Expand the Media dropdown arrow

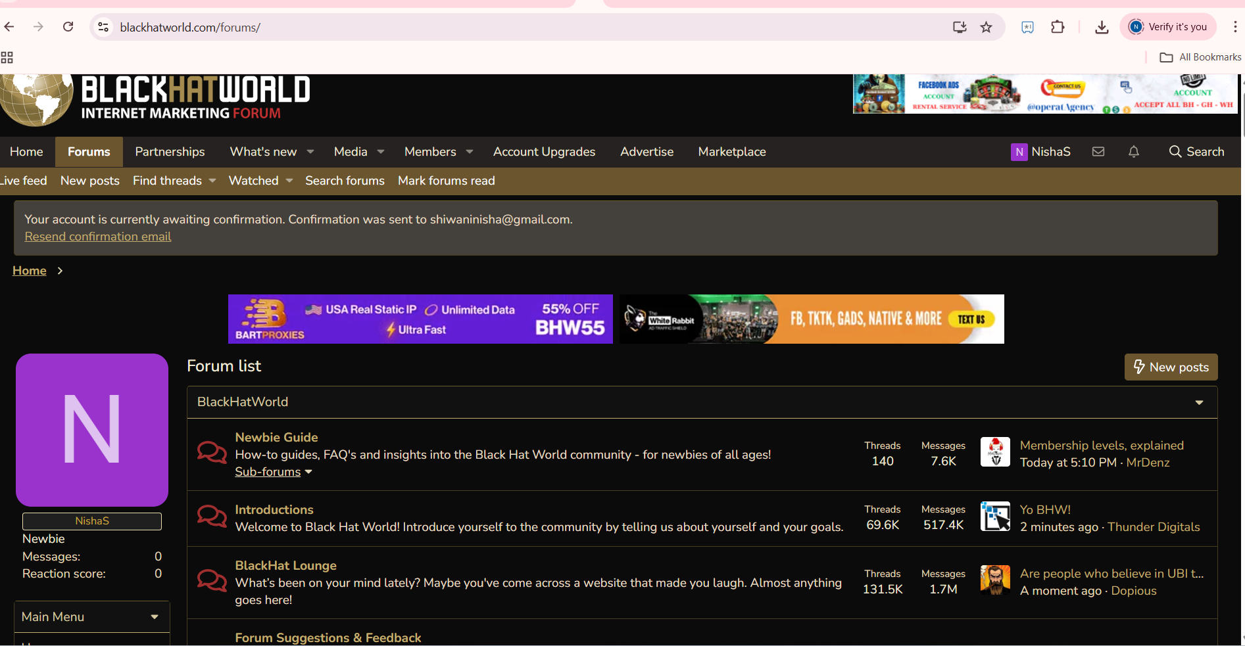tap(380, 152)
